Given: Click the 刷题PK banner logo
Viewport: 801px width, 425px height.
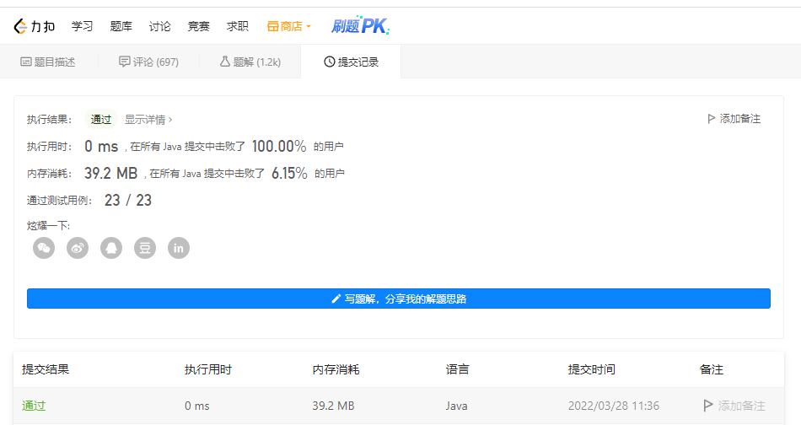Looking at the screenshot, I should (360, 25).
